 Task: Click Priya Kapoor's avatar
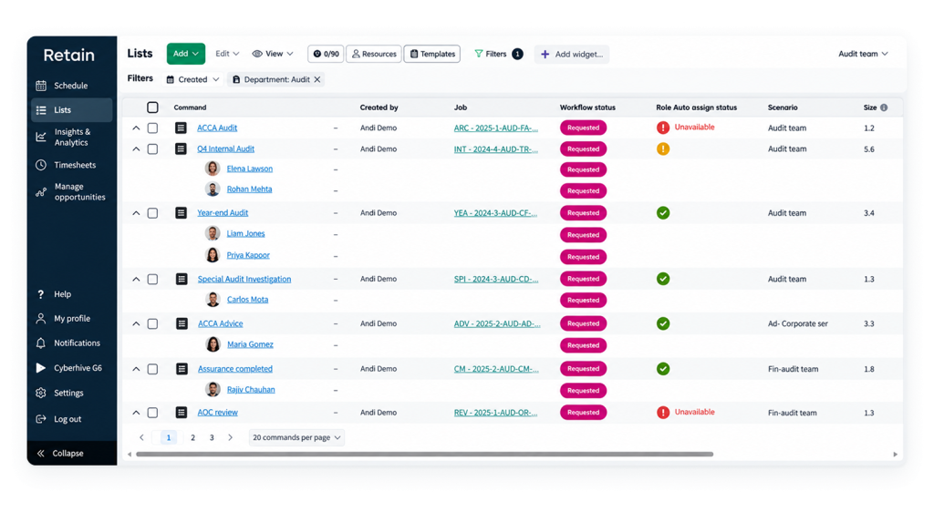213,255
